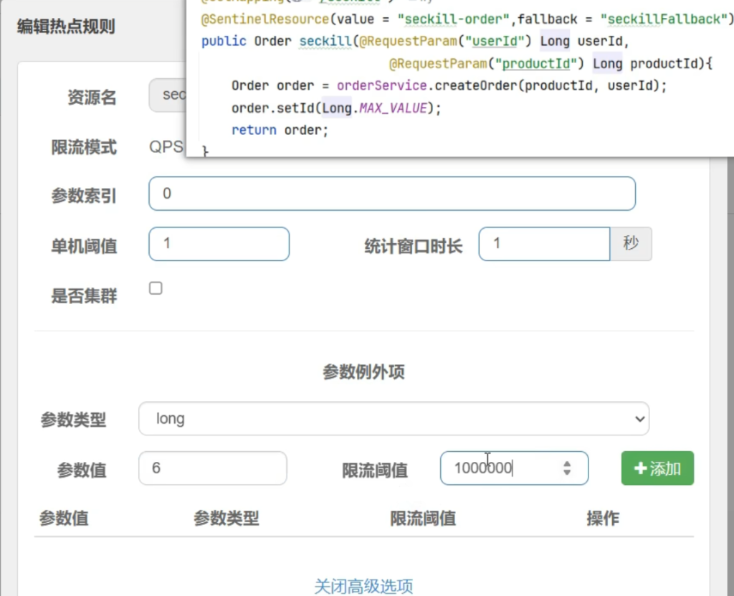Viewport: 734px width, 596px height.
Task: Click the 关闭高级选项 link
Action: click(363, 586)
